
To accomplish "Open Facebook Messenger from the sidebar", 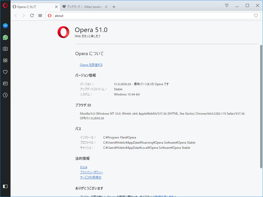I will click(x=5, y=26).
